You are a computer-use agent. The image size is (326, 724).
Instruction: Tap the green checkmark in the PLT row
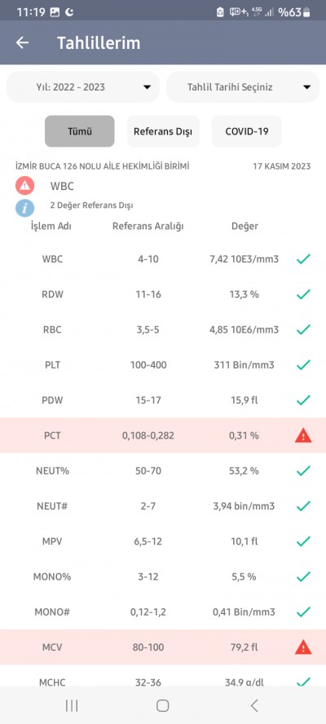303,364
